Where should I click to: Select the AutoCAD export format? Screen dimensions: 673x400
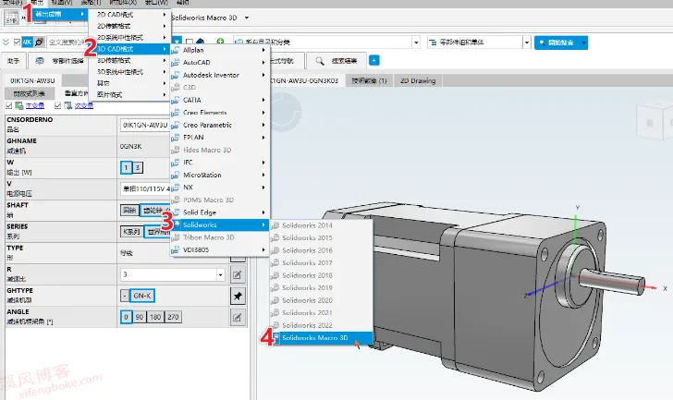pos(220,63)
